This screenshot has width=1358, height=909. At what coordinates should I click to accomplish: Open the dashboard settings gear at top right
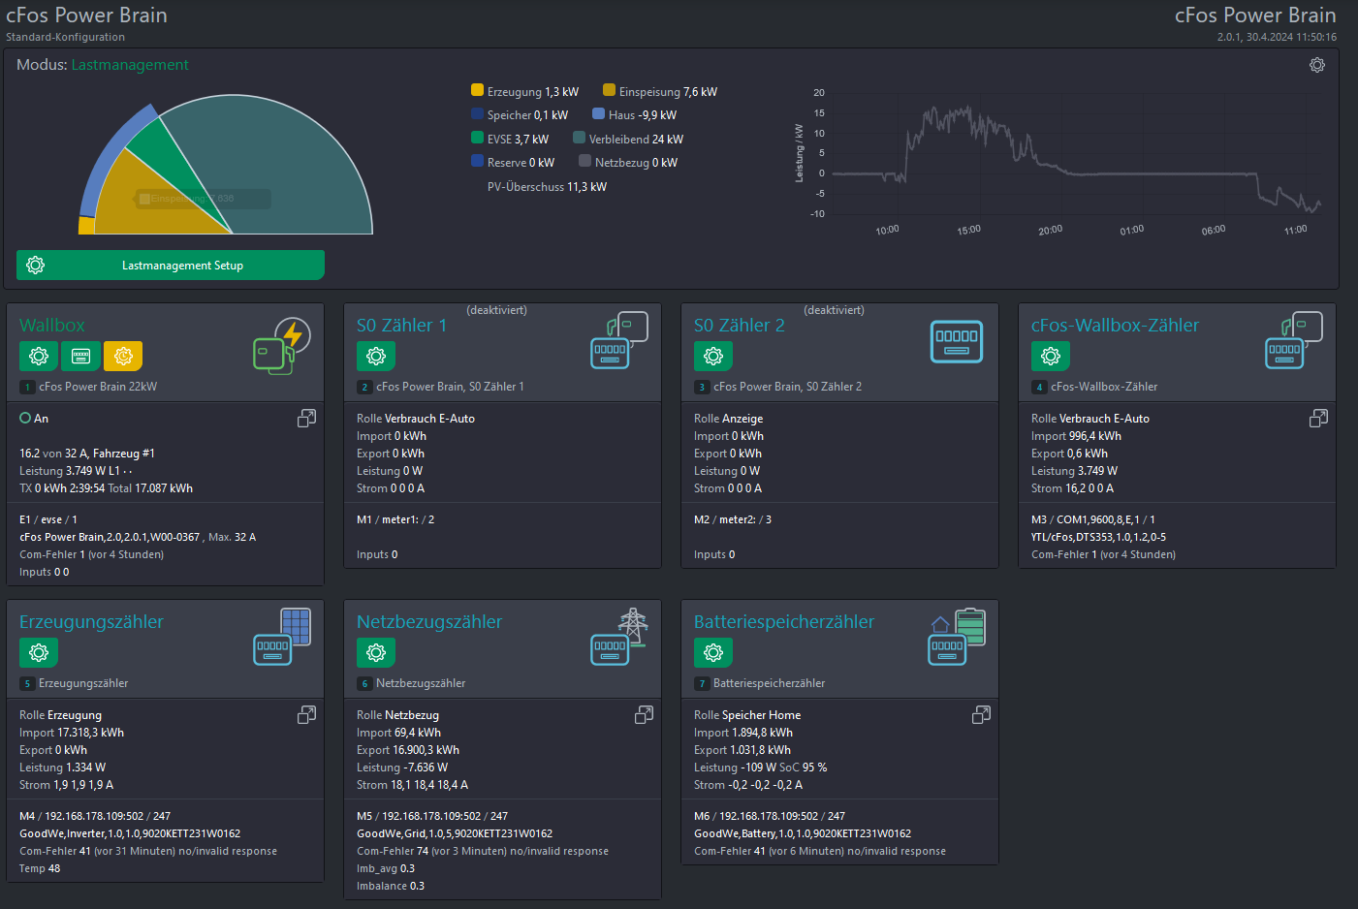[1316, 65]
